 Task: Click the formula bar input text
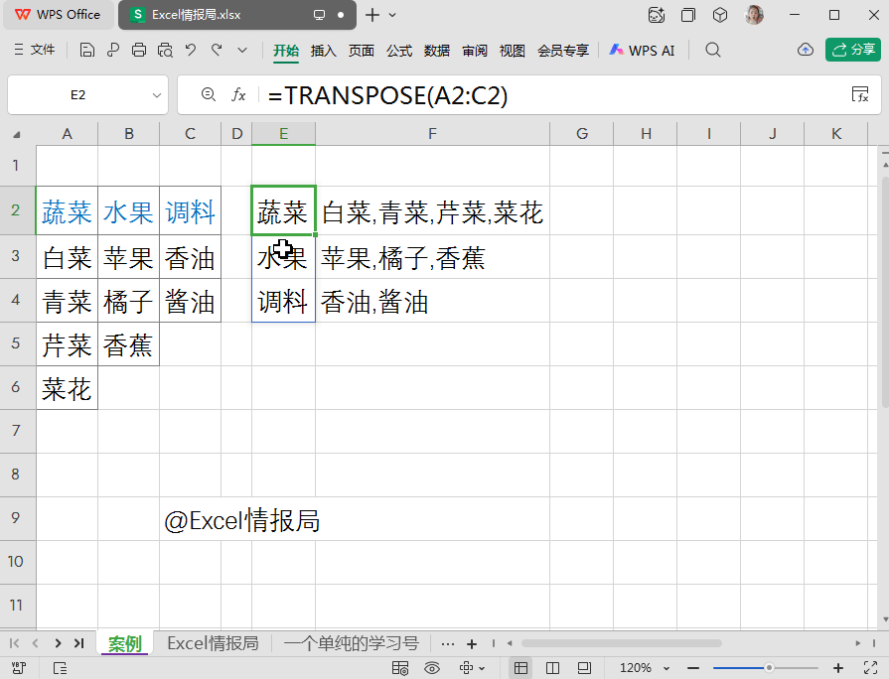pos(387,95)
